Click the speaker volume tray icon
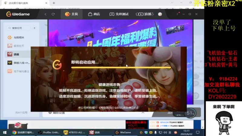This screenshot has height=136, width=242. click(x=165, y=132)
